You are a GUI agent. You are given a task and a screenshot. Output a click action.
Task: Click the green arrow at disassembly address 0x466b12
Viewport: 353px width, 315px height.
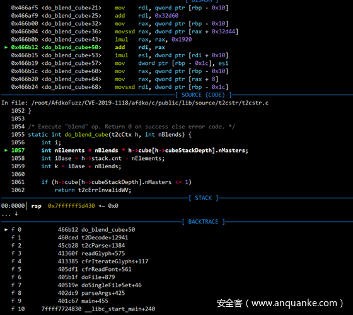6,47
